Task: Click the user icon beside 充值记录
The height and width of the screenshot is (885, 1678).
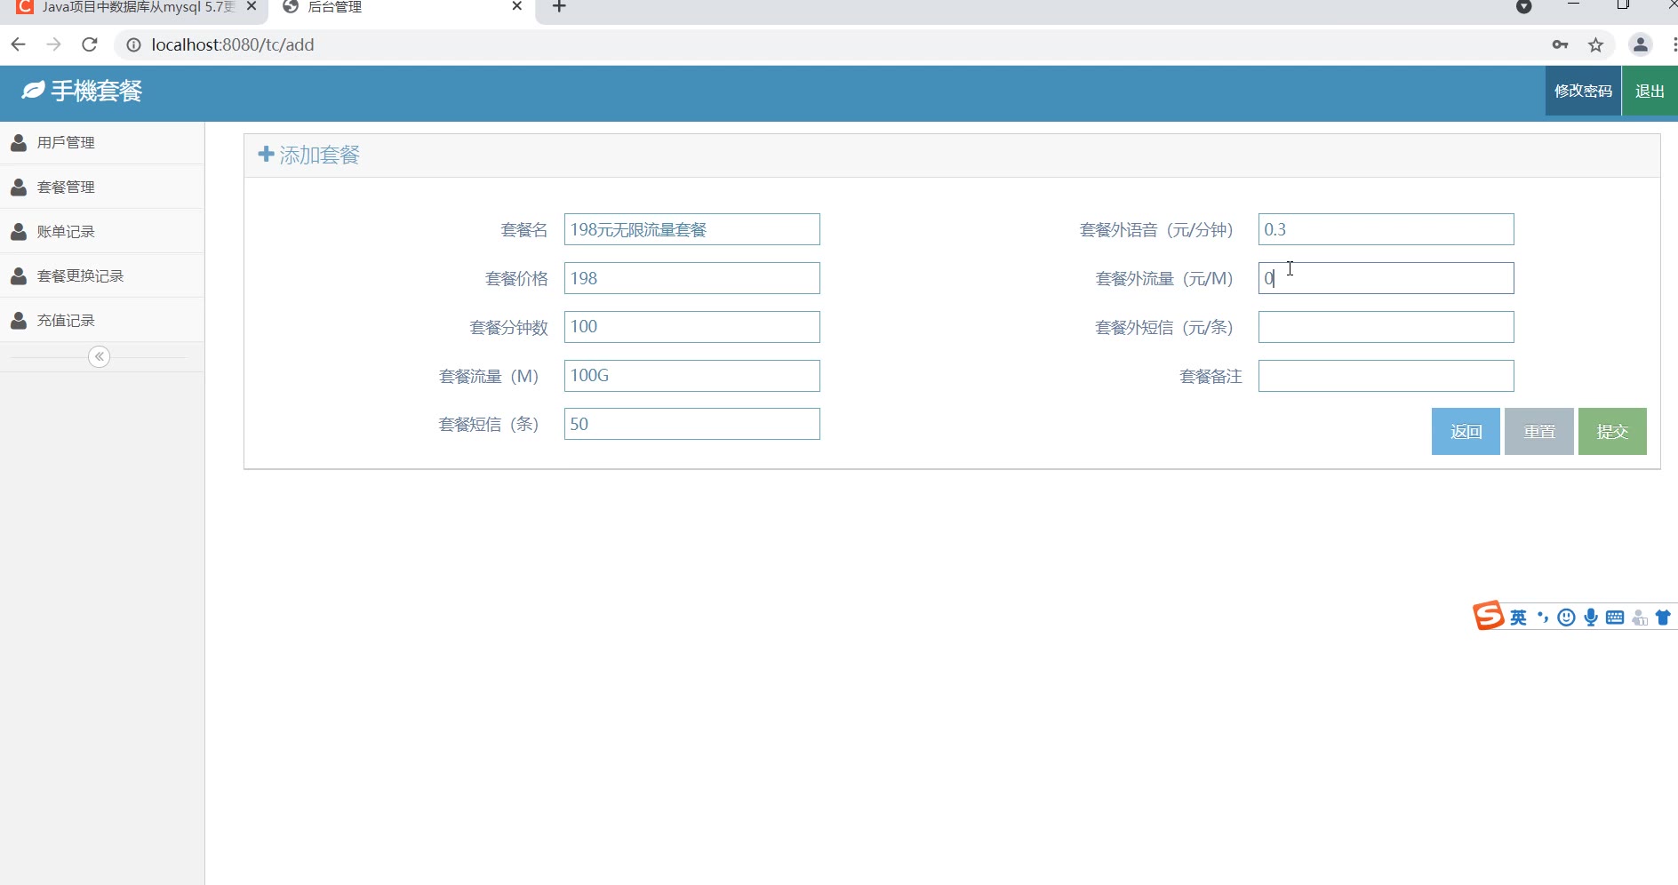Action: tap(19, 320)
